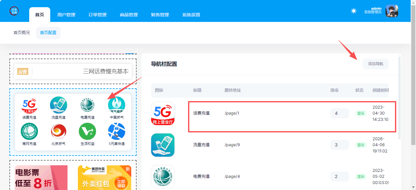Select the 南网充值 icon
Screen dimensions: 416x190
29,131
